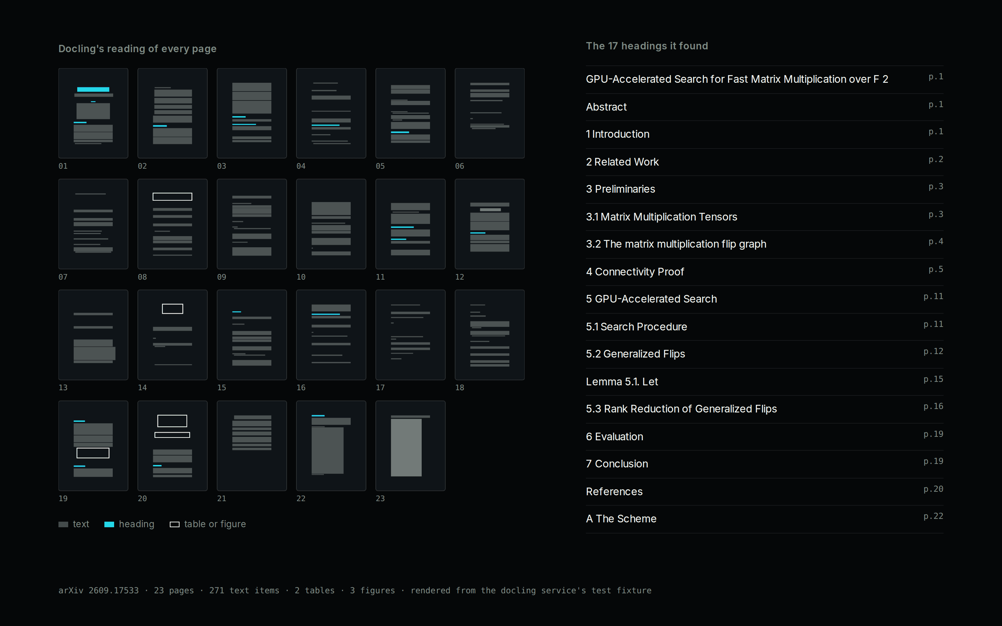Go to 7 Conclusion heading

[764, 465]
